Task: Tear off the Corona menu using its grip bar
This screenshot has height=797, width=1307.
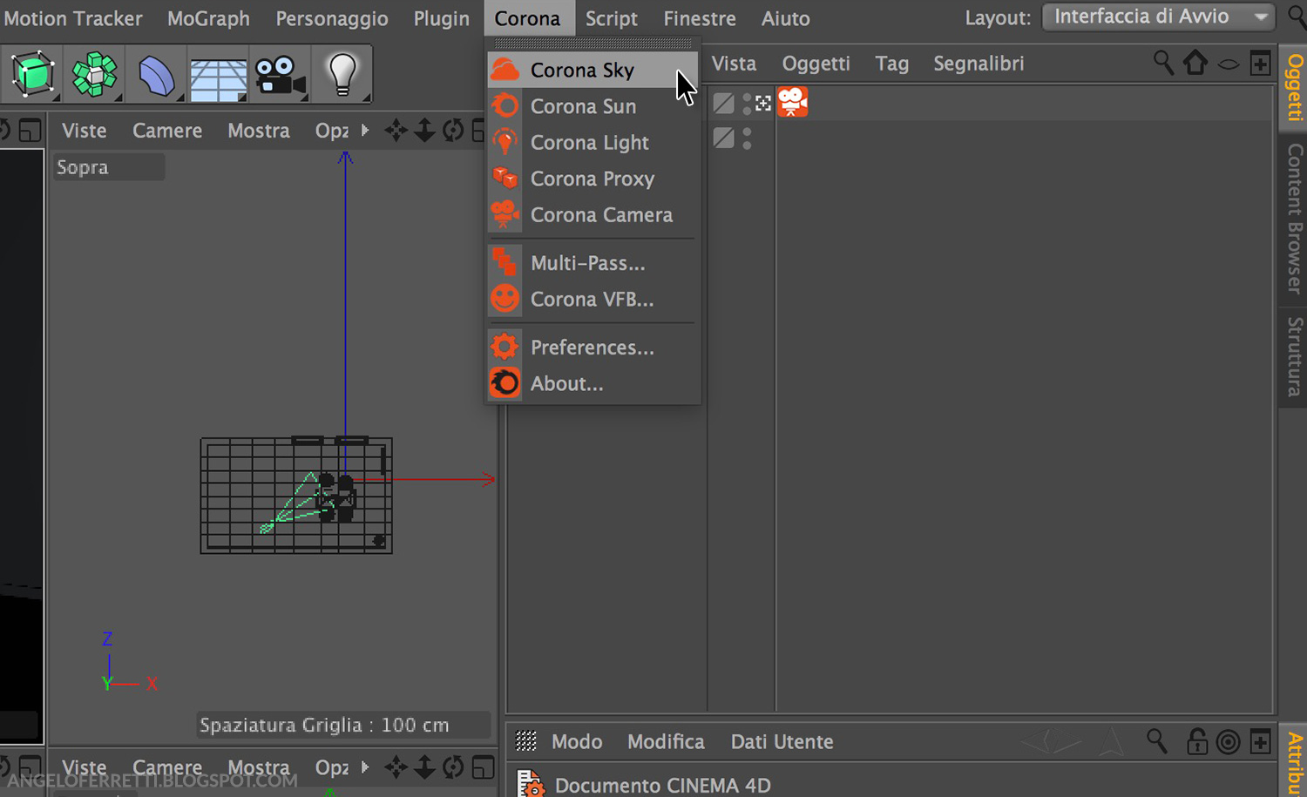Action: point(593,43)
